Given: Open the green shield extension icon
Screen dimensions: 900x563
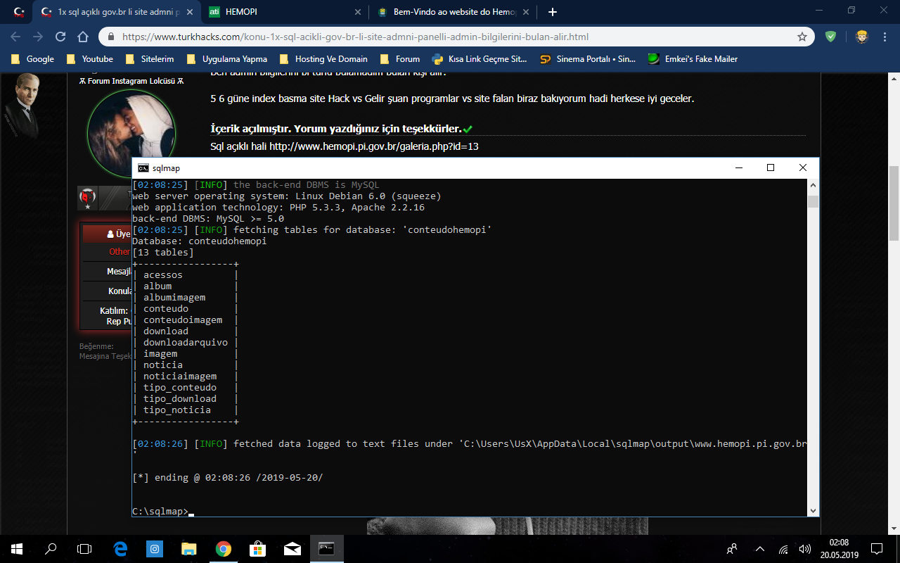Looking at the screenshot, I should coord(830,37).
